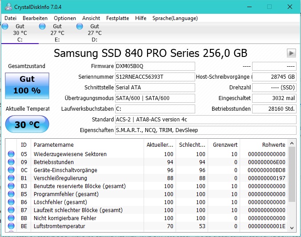Viewport: 301px width, 237px height.
Task: Click the Drehzahl value ---- (SSD)
Action: click(x=274, y=88)
